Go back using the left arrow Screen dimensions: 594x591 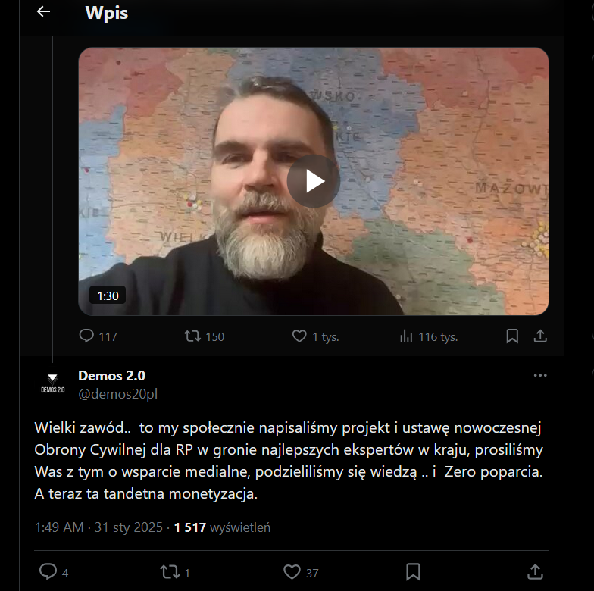click(x=43, y=12)
